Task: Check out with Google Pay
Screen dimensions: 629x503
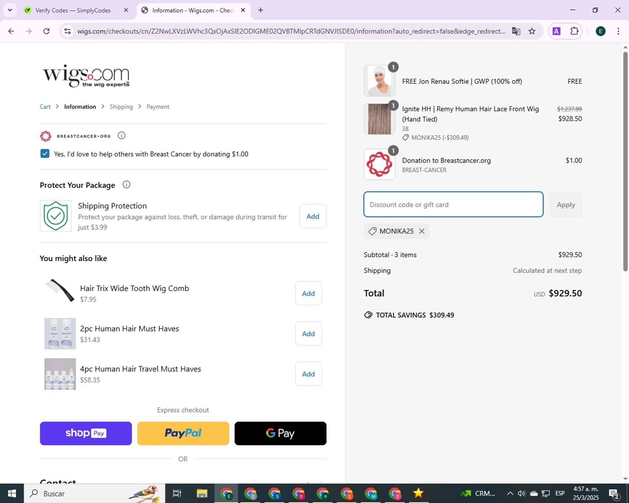Action: click(281, 433)
